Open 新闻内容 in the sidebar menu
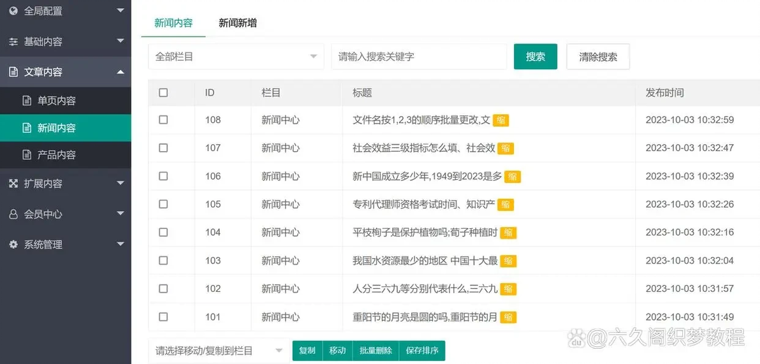Screen dimensions: 760x364 pos(57,128)
